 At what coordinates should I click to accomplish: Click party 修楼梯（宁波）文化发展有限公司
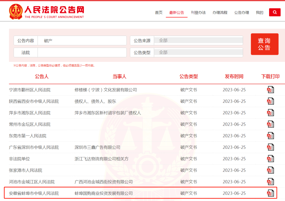click(x=106, y=90)
